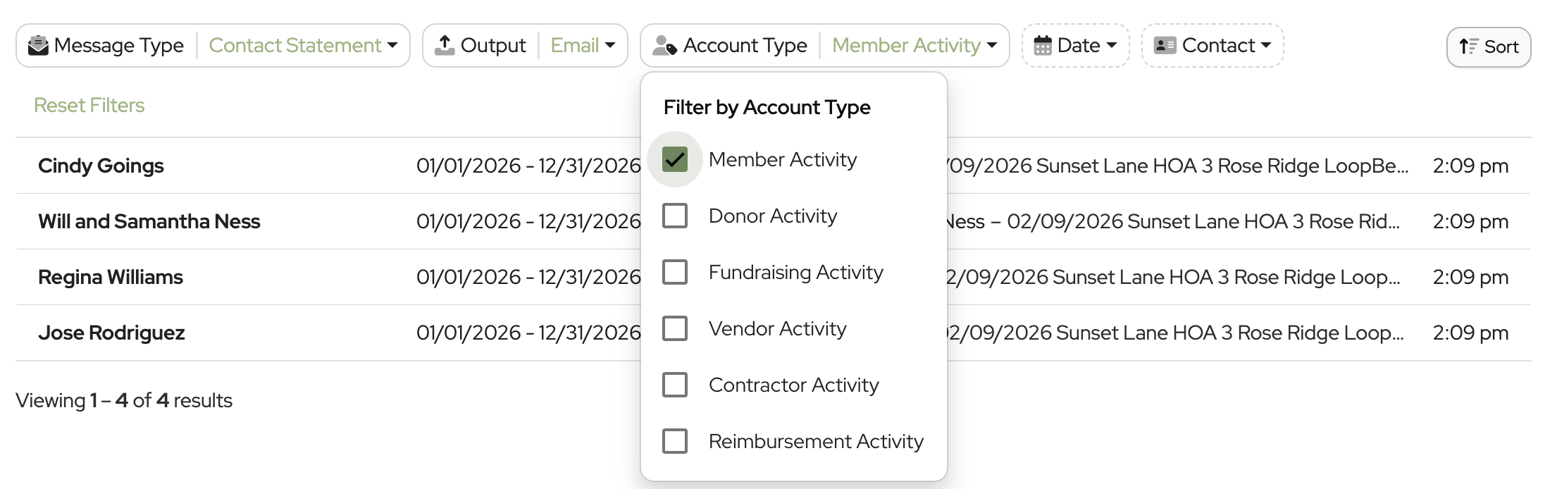
Task: Tick the Vendor Activity checkbox
Action: [675, 328]
